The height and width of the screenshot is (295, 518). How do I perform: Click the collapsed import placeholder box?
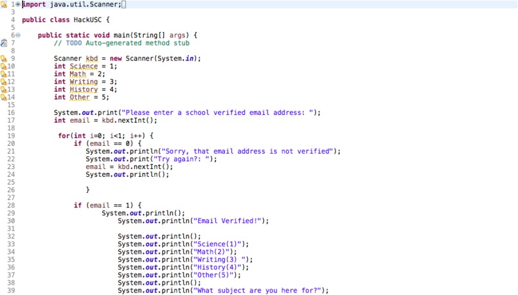(123, 4)
